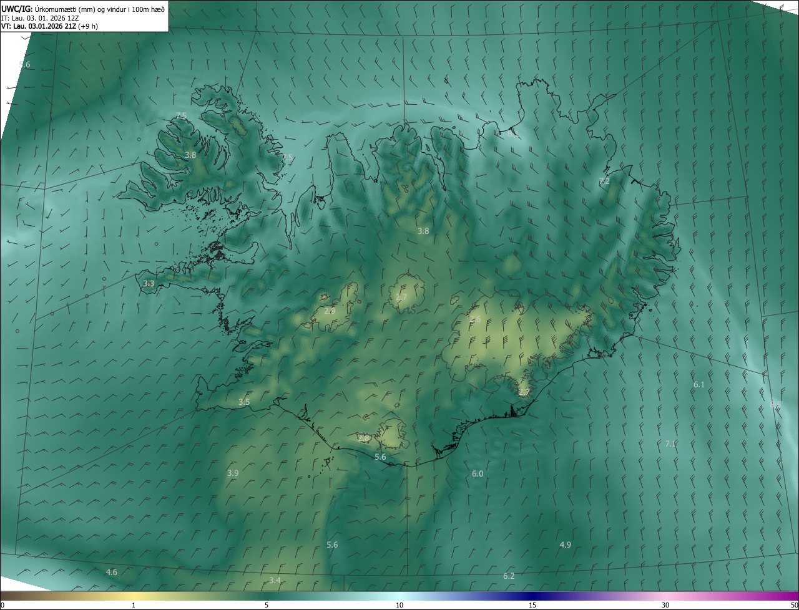
Task: Click the title line 'UWC/IG: Úrkomumætti (mm) og vindur'
Action: (x=83, y=9)
